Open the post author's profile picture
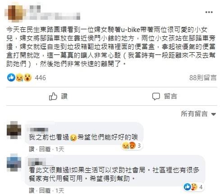 [15, 13]
